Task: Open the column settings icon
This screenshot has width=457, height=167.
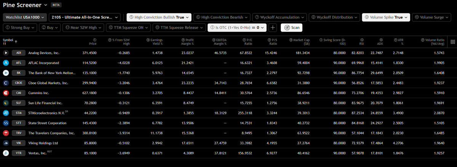Action: click(x=452, y=42)
